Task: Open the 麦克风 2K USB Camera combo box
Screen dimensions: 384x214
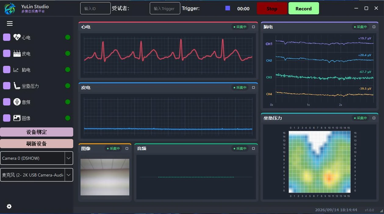Action: (37, 175)
